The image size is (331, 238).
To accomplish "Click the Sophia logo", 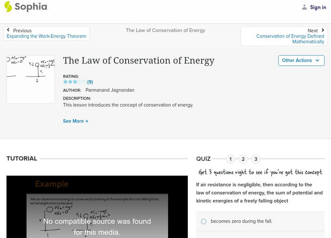I will coord(27,7).
